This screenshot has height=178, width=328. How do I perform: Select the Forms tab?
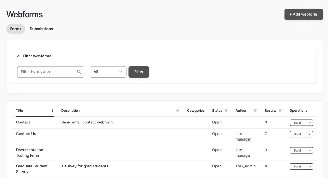tap(16, 29)
